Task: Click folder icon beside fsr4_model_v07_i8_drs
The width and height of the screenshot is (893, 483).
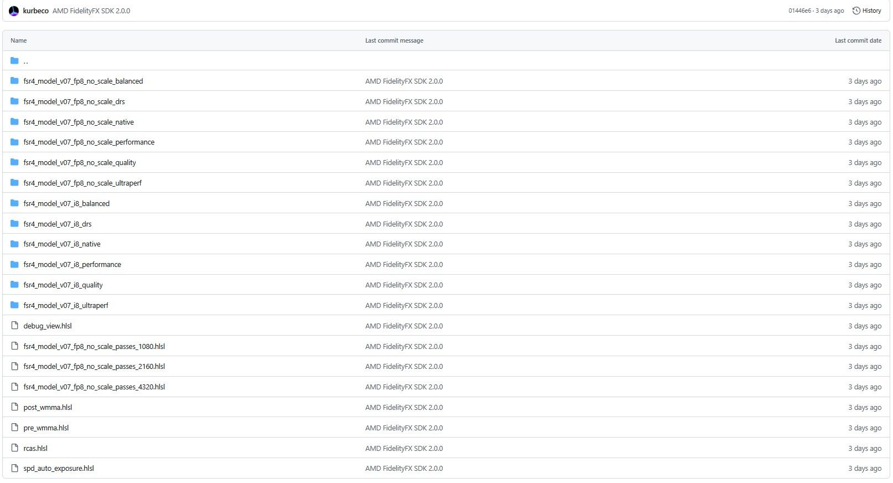Action: point(15,224)
